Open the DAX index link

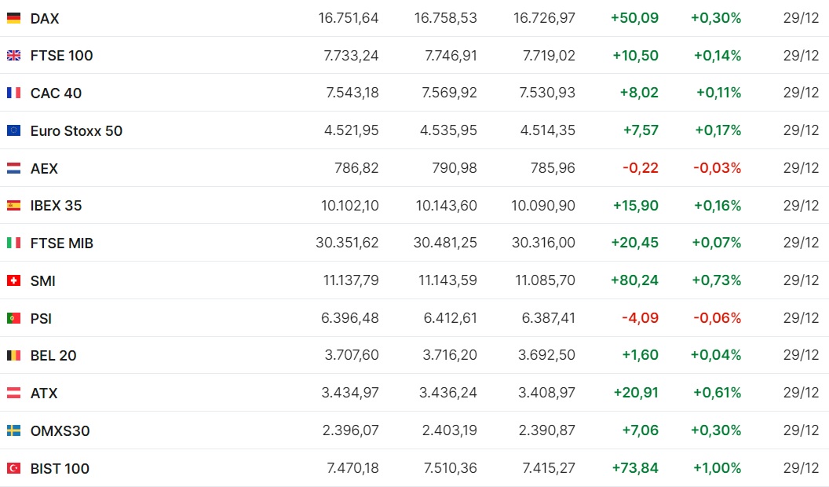(45, 18)
